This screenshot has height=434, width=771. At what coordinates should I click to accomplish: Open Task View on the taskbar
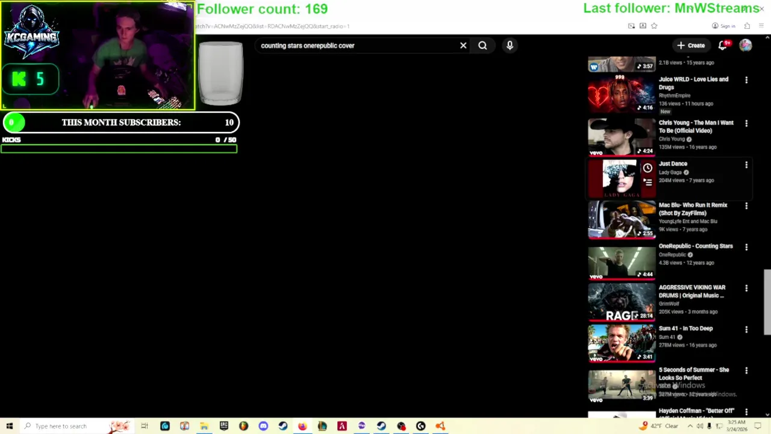pos(145,426)
